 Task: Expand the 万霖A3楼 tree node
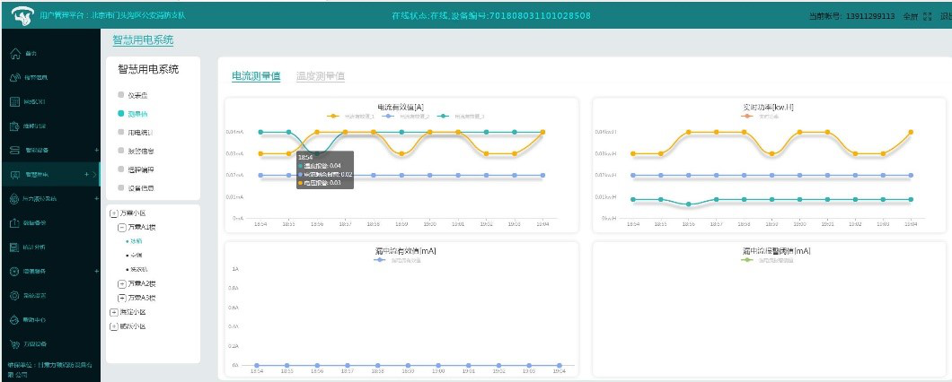click(x=122, y=297)
